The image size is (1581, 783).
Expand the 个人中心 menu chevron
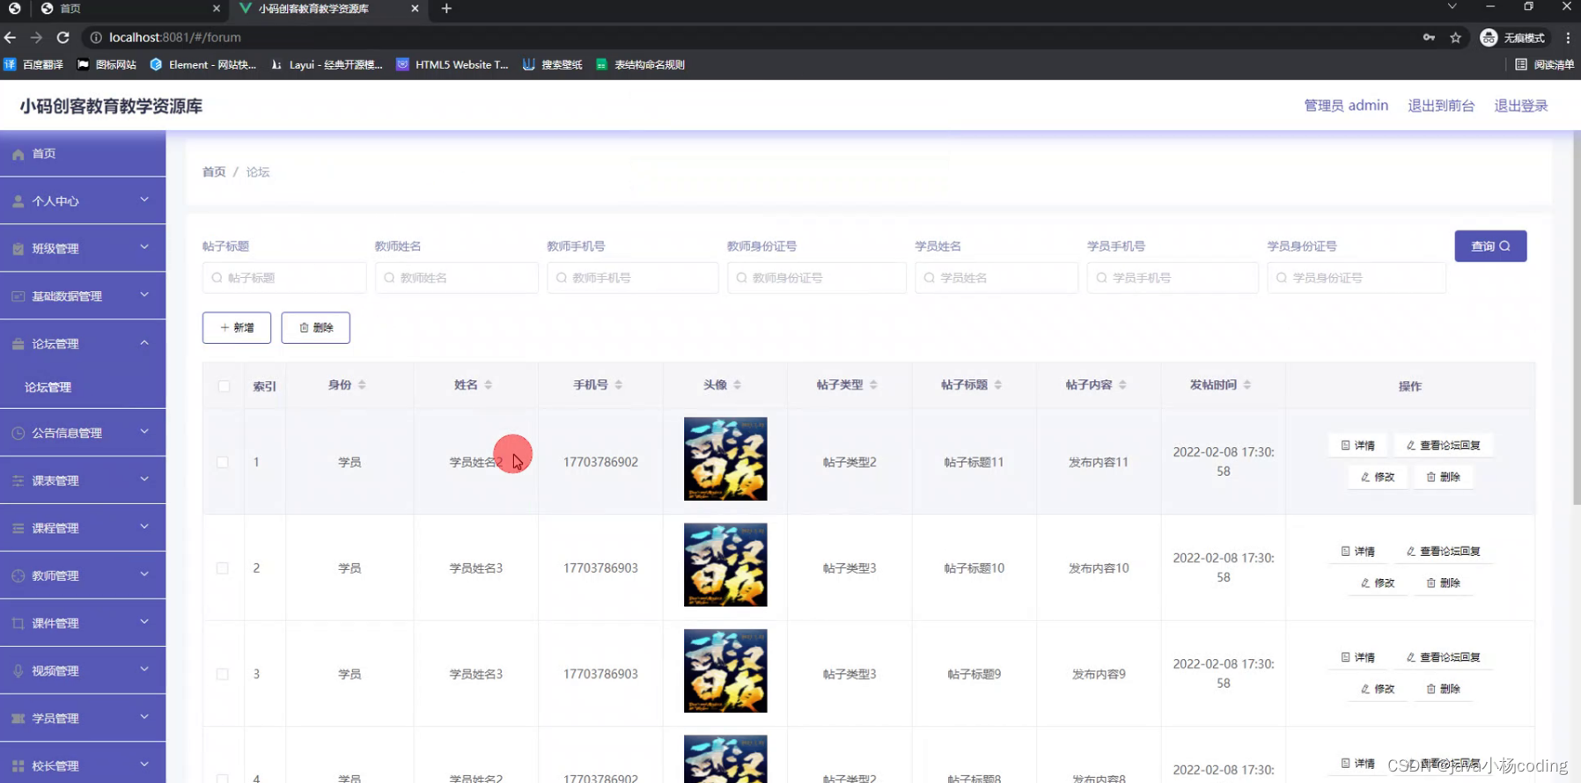(x=144, y=200)
